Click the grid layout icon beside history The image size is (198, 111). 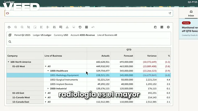[87, 27]
